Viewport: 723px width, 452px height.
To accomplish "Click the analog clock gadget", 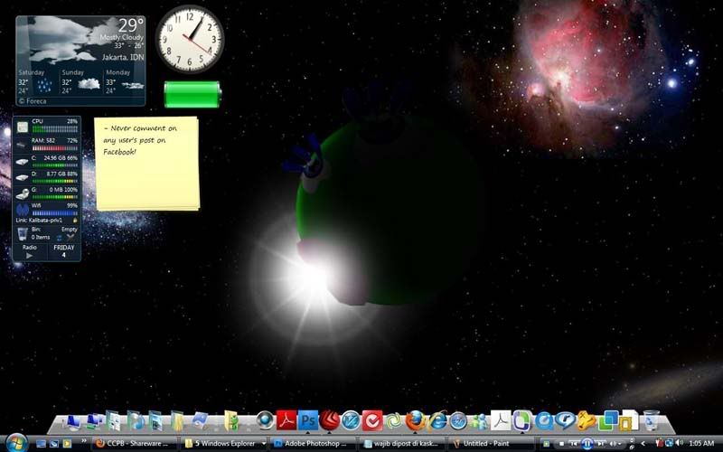I will (x=190, y=39).
